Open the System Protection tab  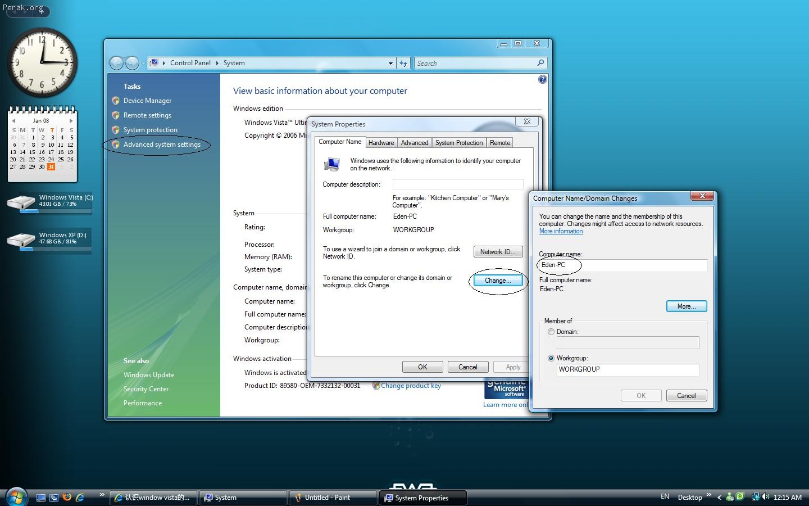pos(459,143)
